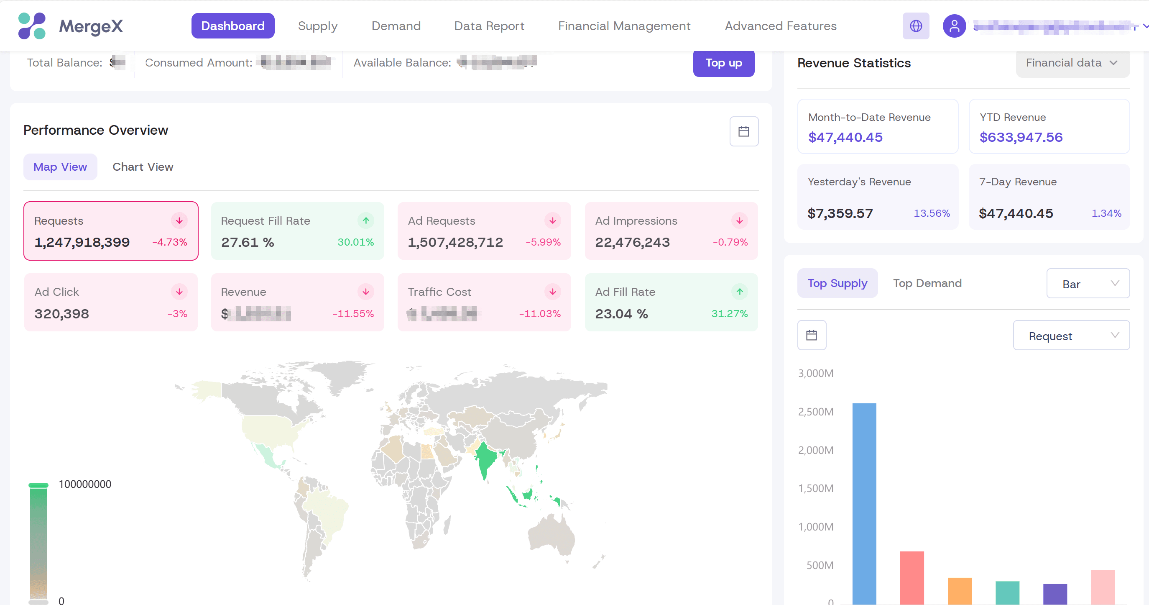1149x605 pixels.
Task: Open the Supply menu
Action: pyautogui.click(x=318, y=26)
